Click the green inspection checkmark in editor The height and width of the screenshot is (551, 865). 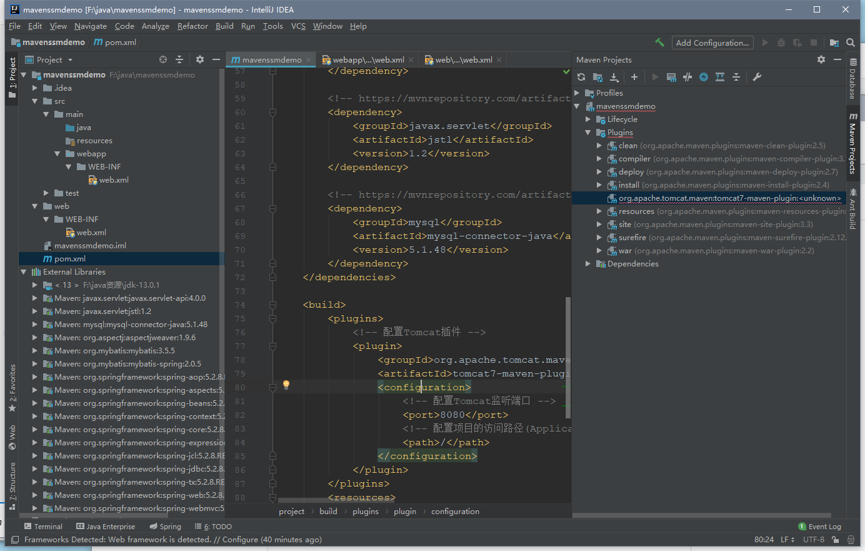point(566,71)
